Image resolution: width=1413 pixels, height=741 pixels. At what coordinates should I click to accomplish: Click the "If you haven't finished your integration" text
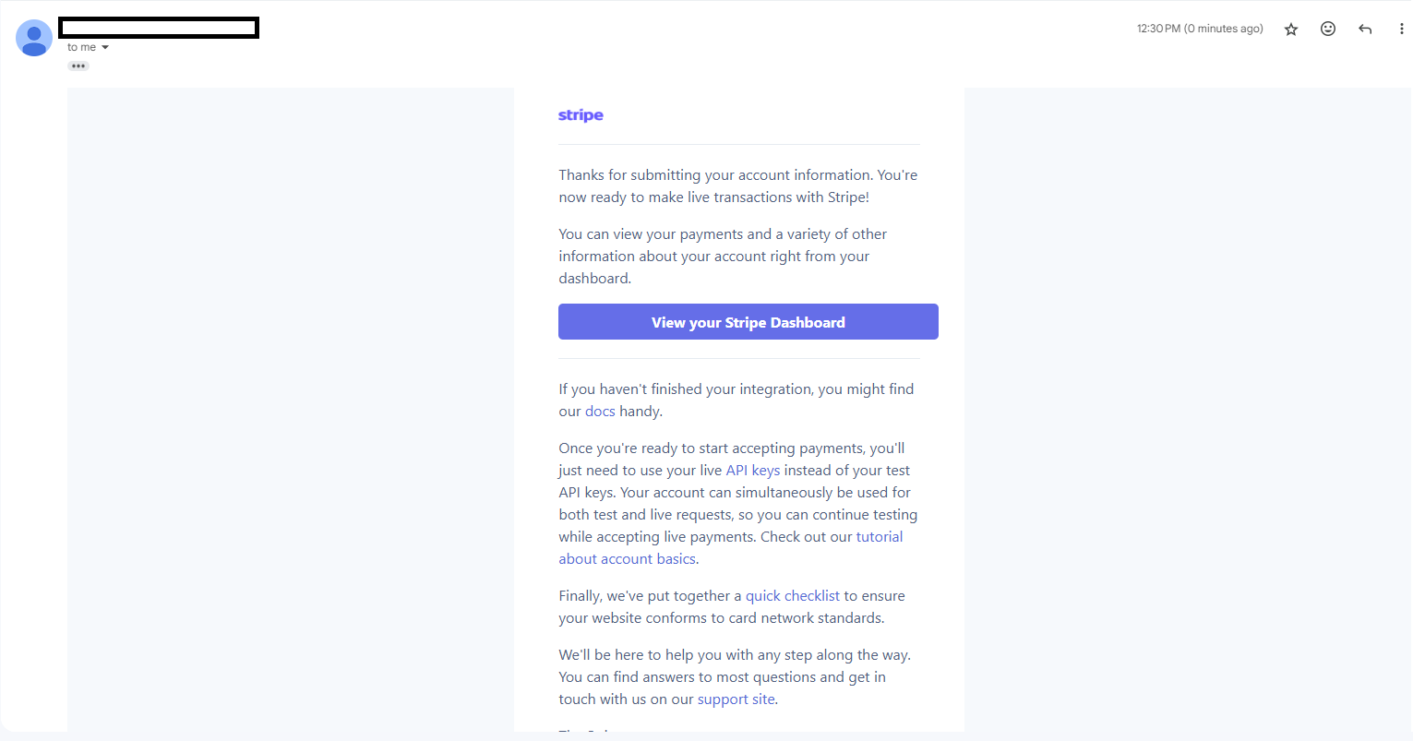tap(736, 389)
